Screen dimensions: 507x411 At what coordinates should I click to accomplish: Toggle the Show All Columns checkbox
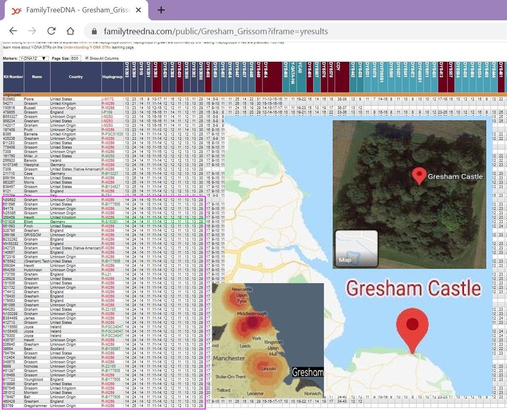coord(87,58)
